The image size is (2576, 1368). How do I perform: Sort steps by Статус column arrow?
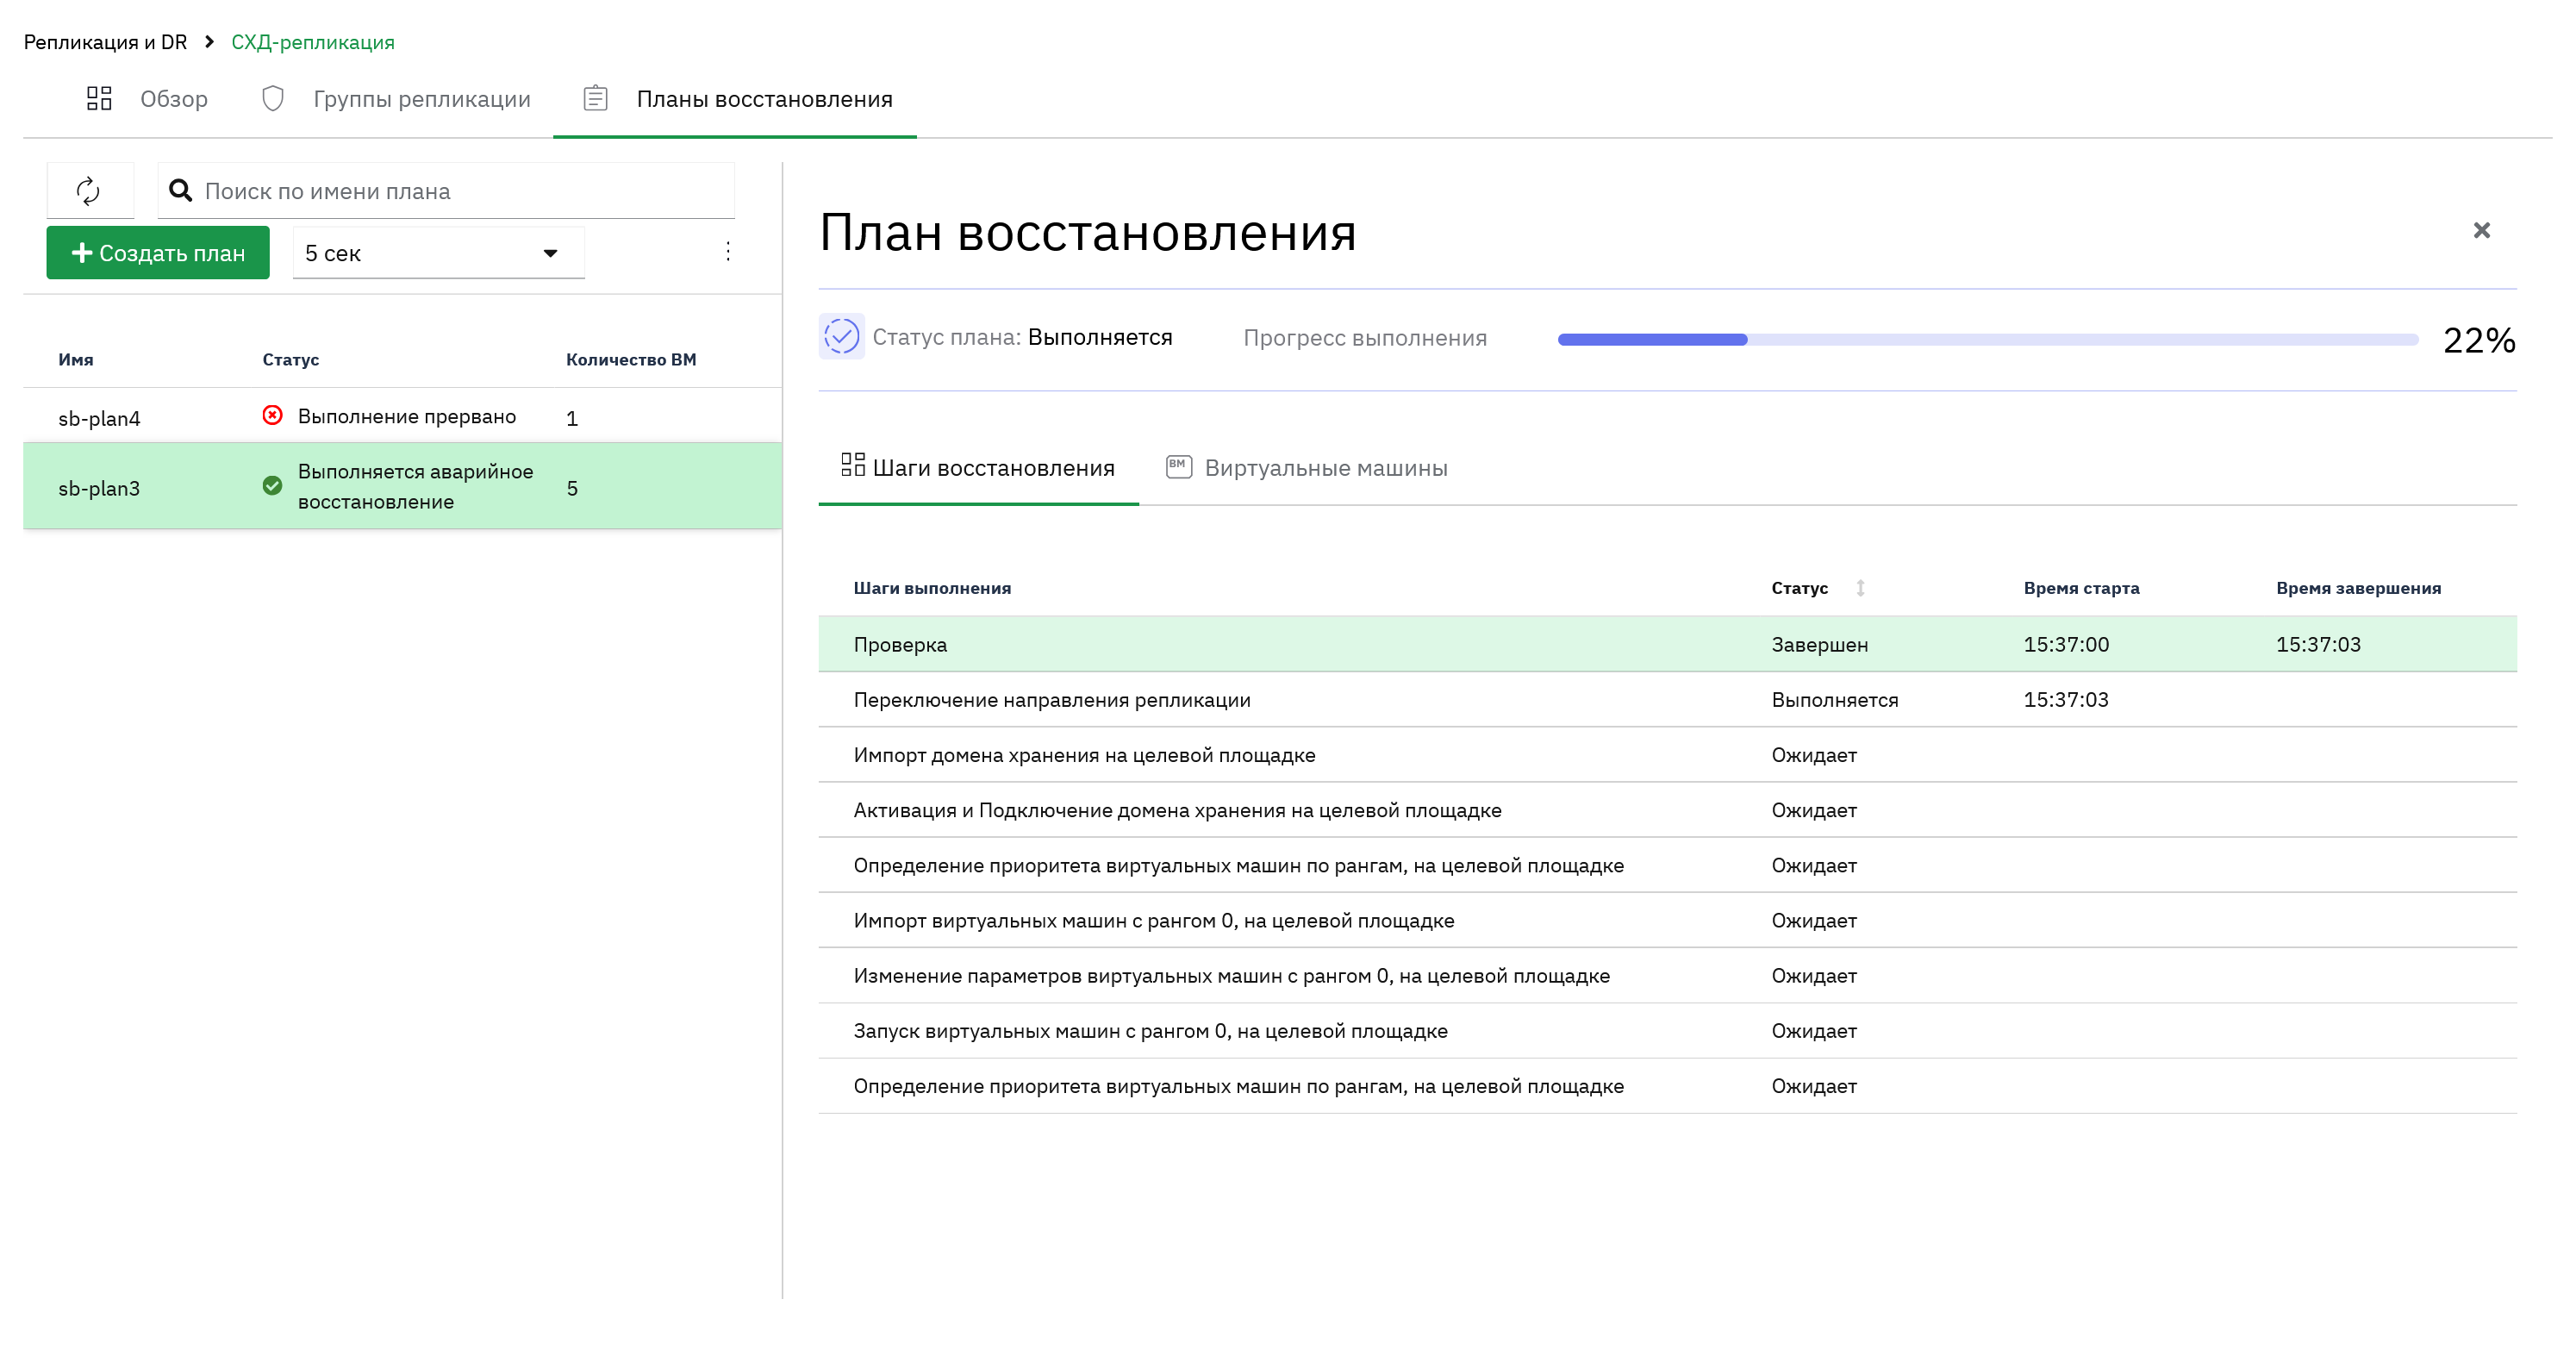(x=1860, y=588)
